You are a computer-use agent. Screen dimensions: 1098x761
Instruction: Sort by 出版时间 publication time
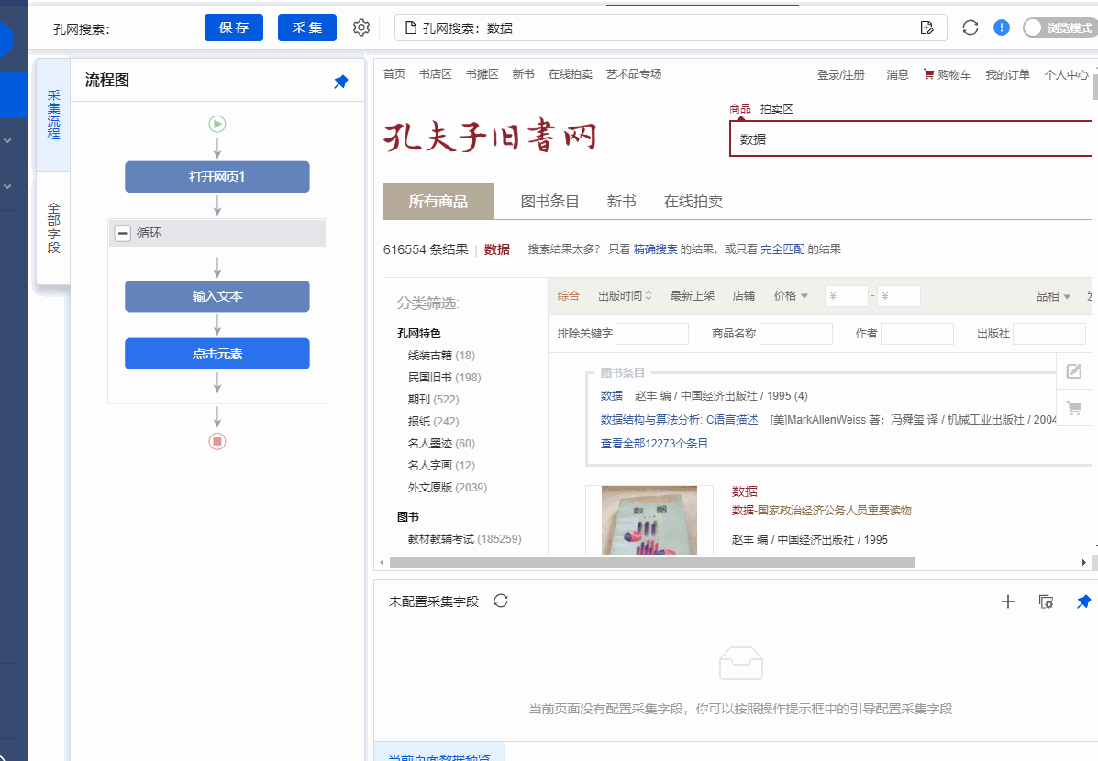[x=625, y=296]
